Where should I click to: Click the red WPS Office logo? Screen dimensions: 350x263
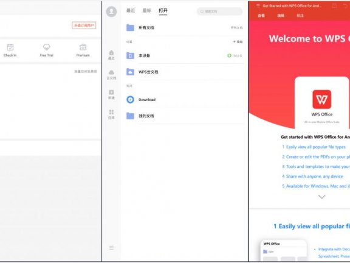pos(321,99)
